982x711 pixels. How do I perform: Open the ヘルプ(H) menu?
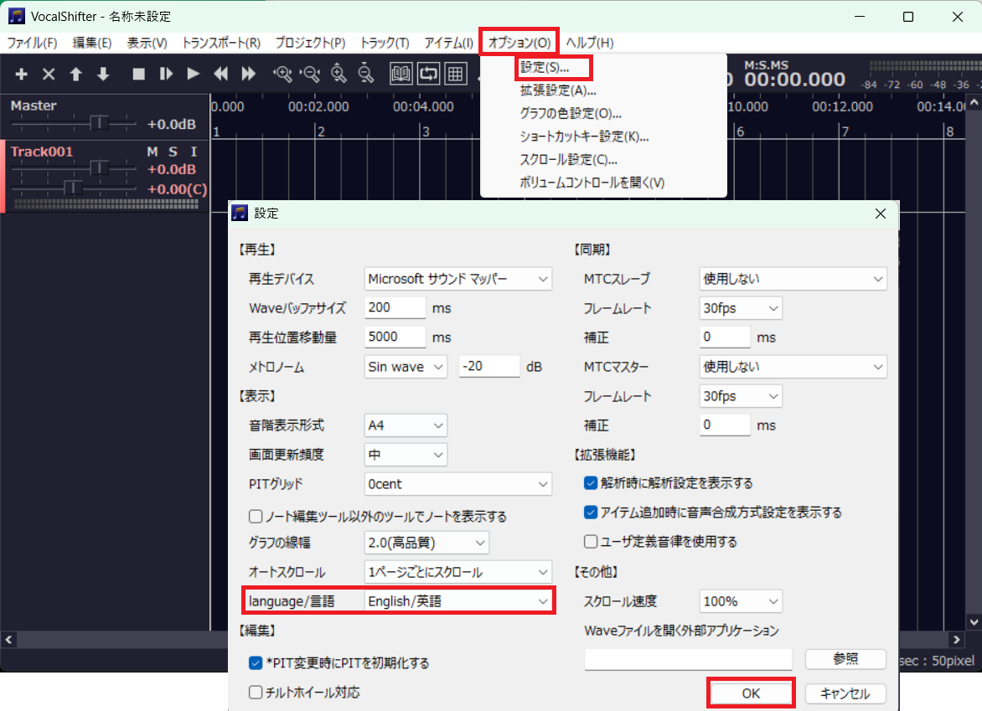(x=589, y=43)
